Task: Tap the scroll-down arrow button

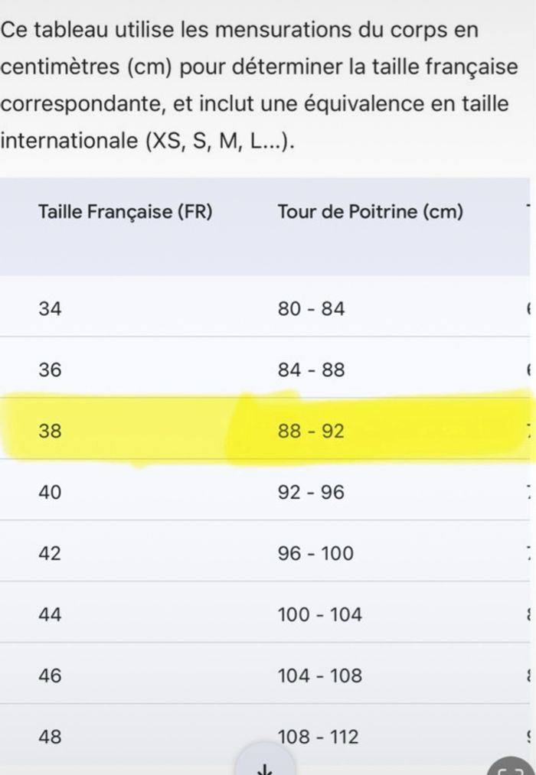Action: [265, 767]
